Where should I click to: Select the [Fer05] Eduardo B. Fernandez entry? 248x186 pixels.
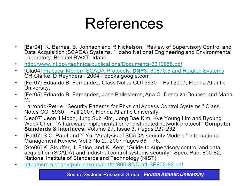(128, 97)
